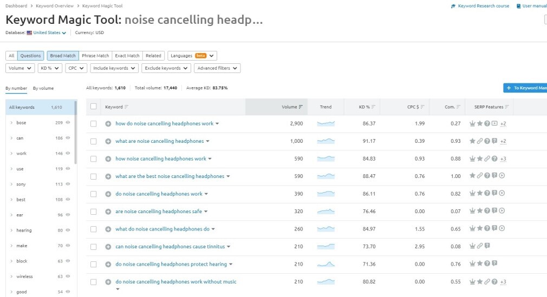Click plus icon for 'do noise cancelling headphones protect hearing'

(x=108, y=264)
